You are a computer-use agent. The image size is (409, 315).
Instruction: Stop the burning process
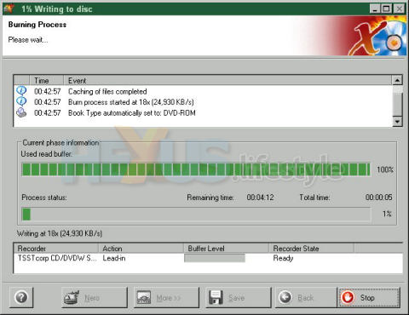coord(369,297)
